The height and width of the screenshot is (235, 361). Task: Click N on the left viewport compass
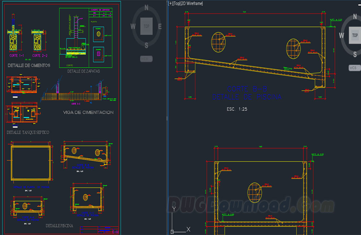click(x=146, y=8)
